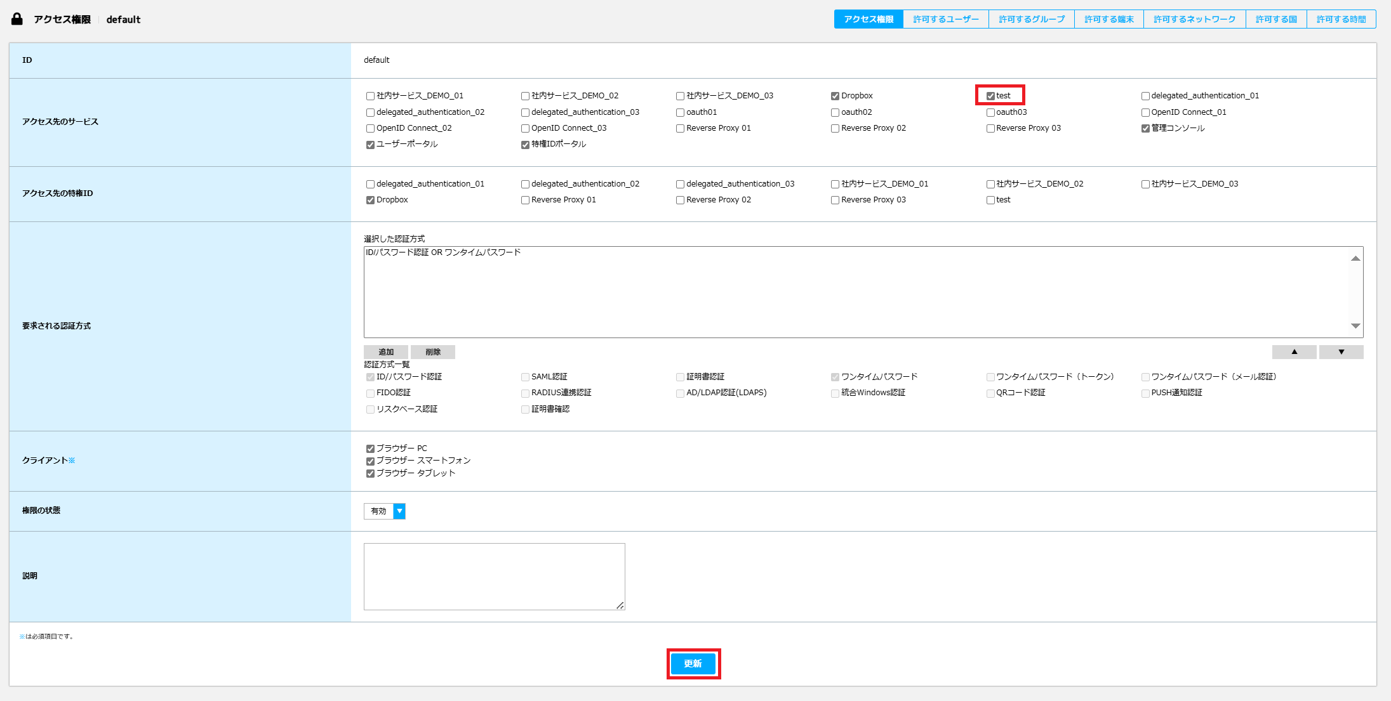This screenshot has height=701, width=1391.
Task: Uncheck the test service checkbox
Action: tap(990, 96)
